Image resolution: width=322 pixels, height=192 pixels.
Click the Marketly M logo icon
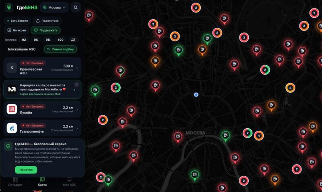pyautogui.click(x=12, y=89)
